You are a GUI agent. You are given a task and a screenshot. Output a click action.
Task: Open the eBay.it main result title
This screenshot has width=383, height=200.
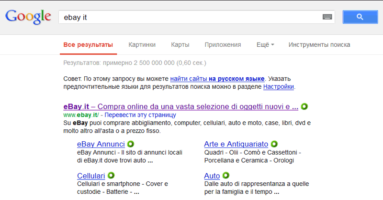pos(180,106)
